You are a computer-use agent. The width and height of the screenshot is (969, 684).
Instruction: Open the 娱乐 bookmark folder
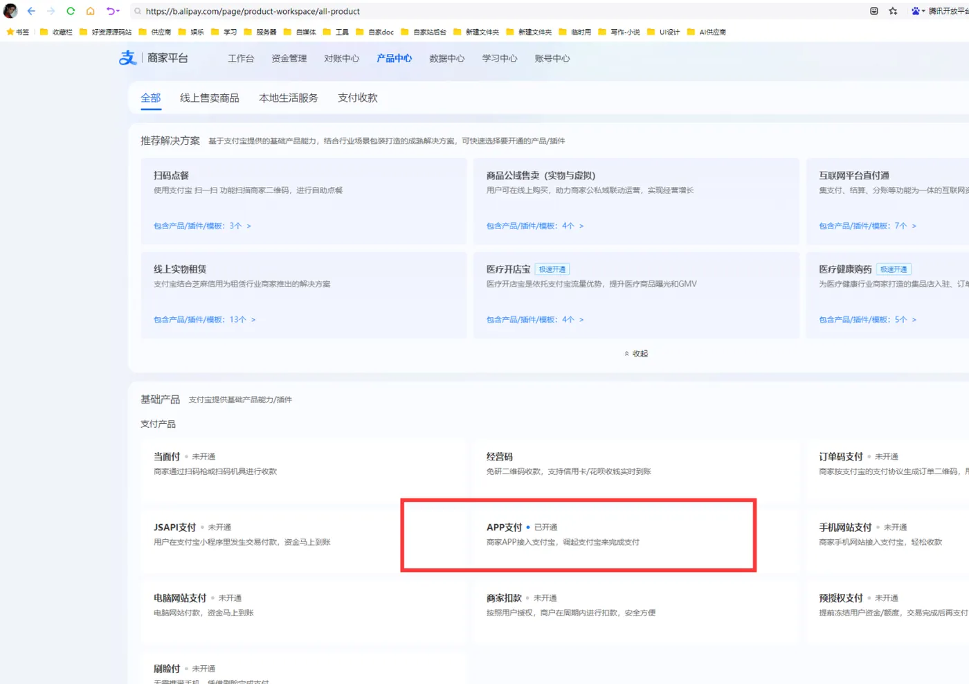191,32
